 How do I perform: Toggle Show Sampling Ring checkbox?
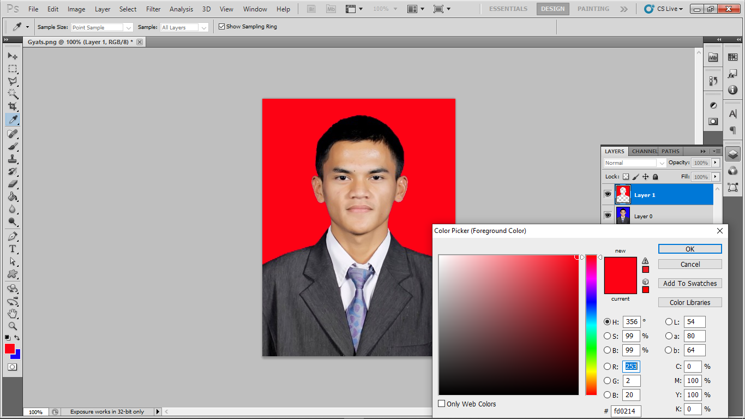221,26
